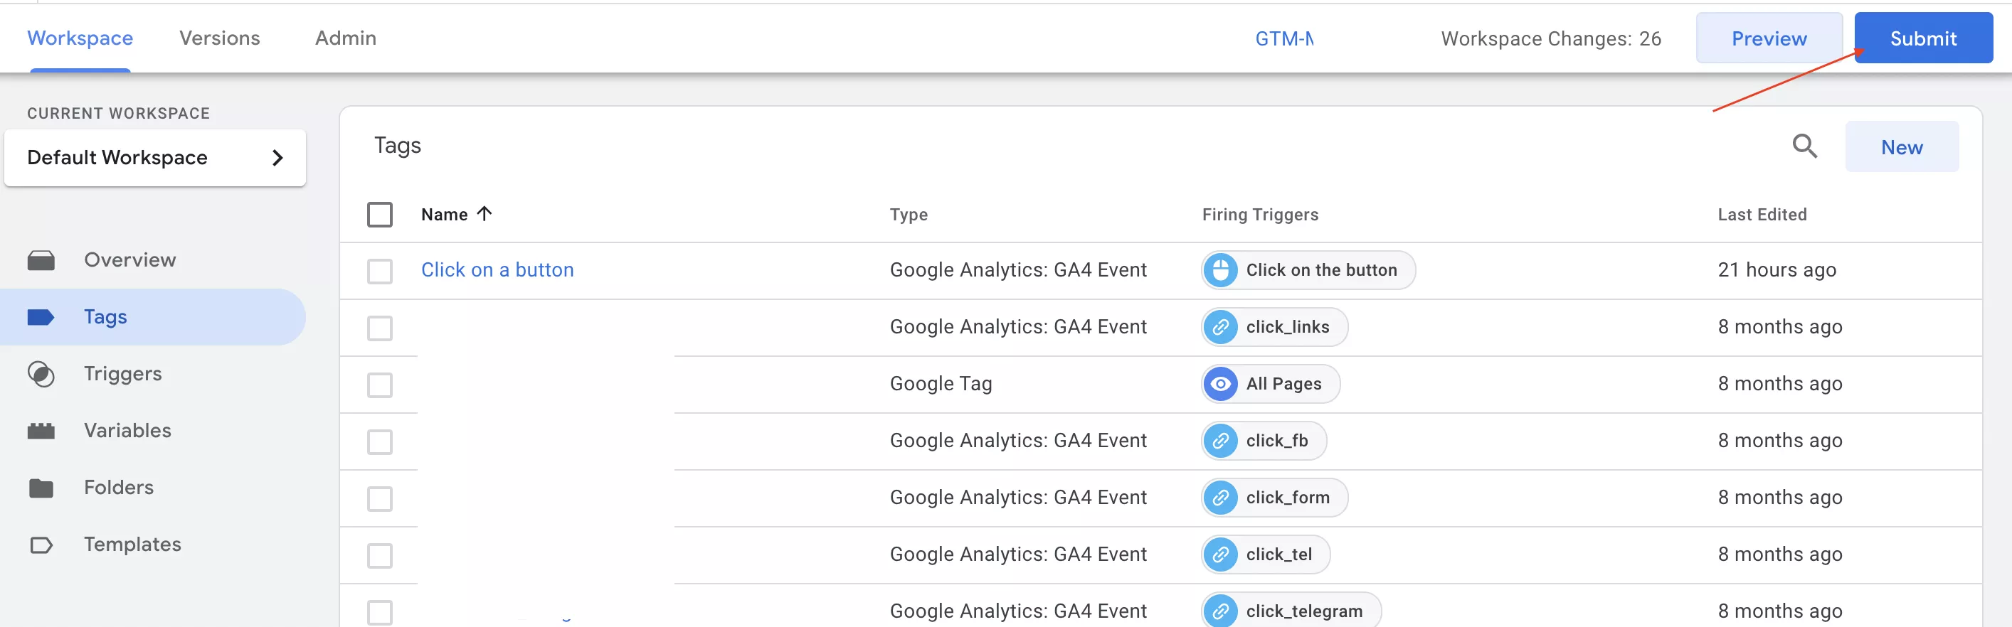Check the box for click_form row

[380, 500]
